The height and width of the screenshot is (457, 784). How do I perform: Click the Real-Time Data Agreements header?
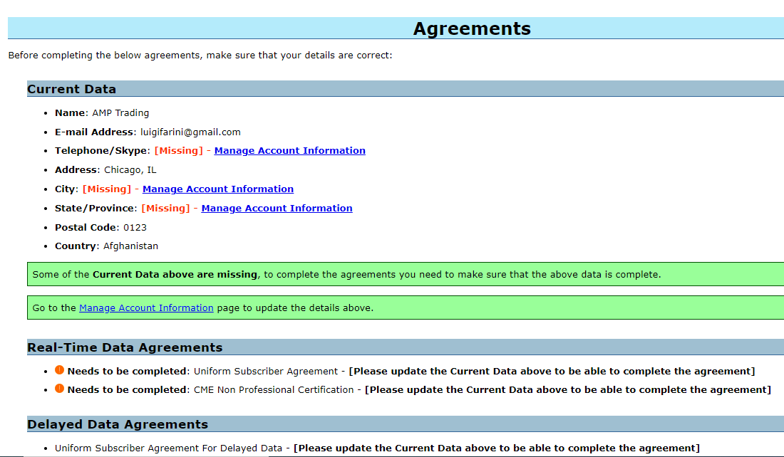tap(406, 347)
